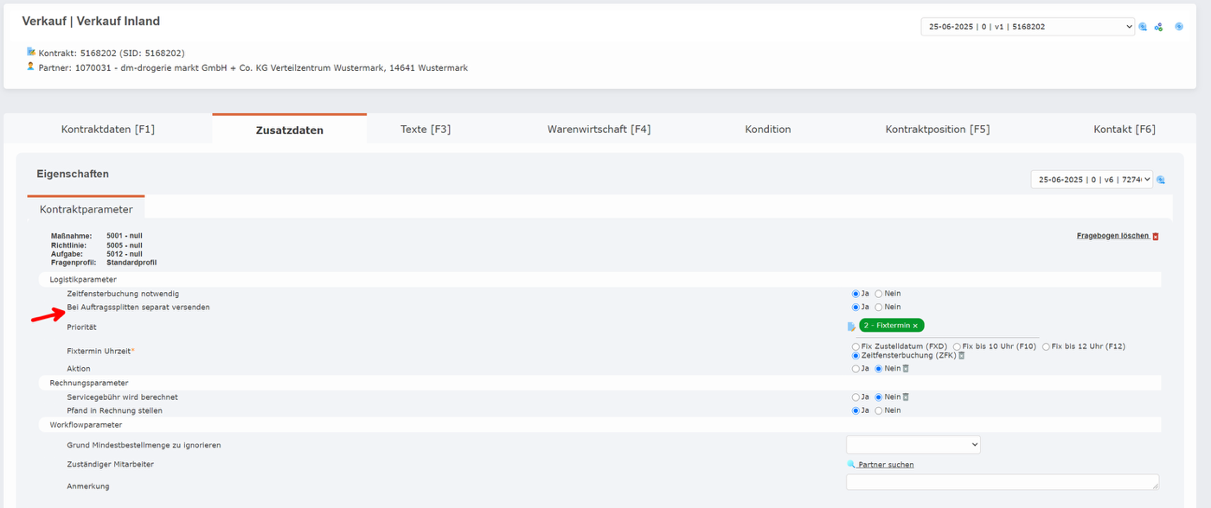Click the blue-green nodes icon in the header
Image resolution: width=1211 pixels, height=508 pixels.
pos(1158,27)
